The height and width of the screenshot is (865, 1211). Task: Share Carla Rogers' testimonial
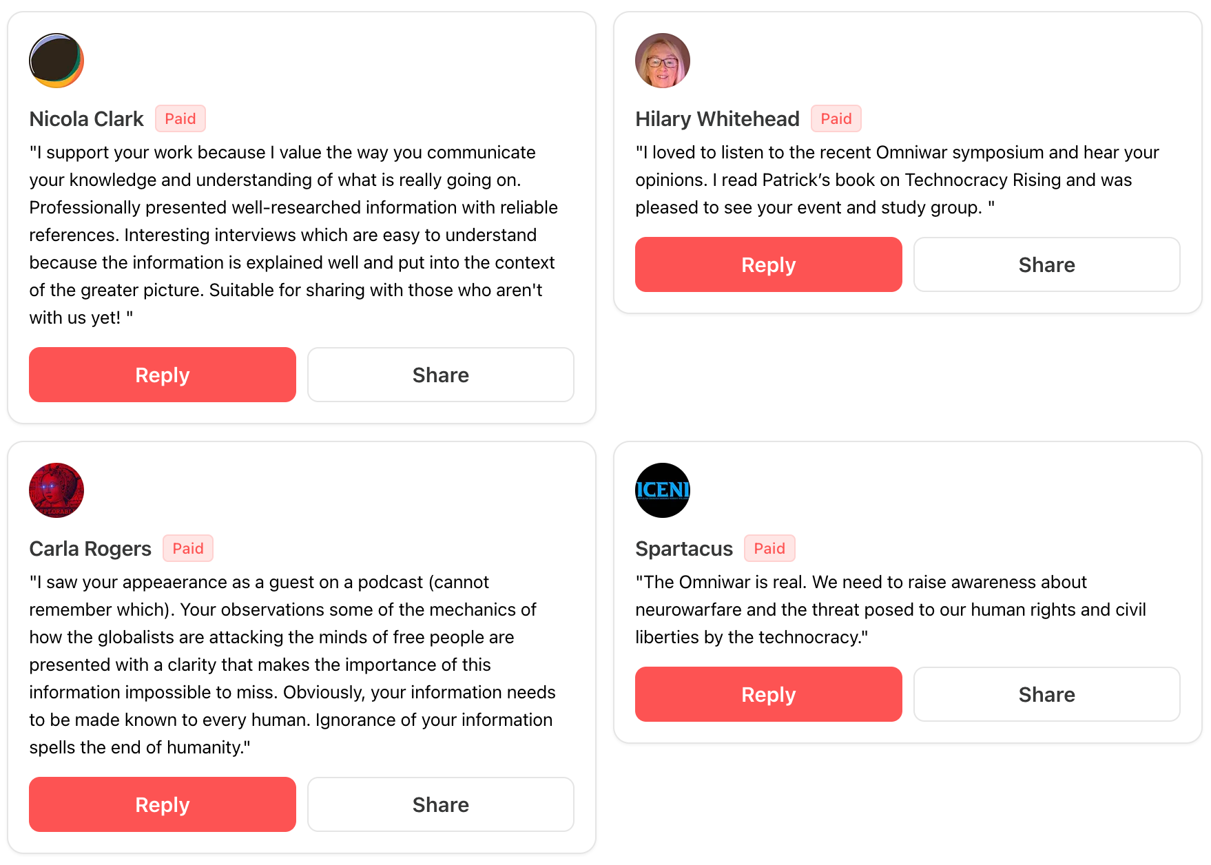pos(440,804)
